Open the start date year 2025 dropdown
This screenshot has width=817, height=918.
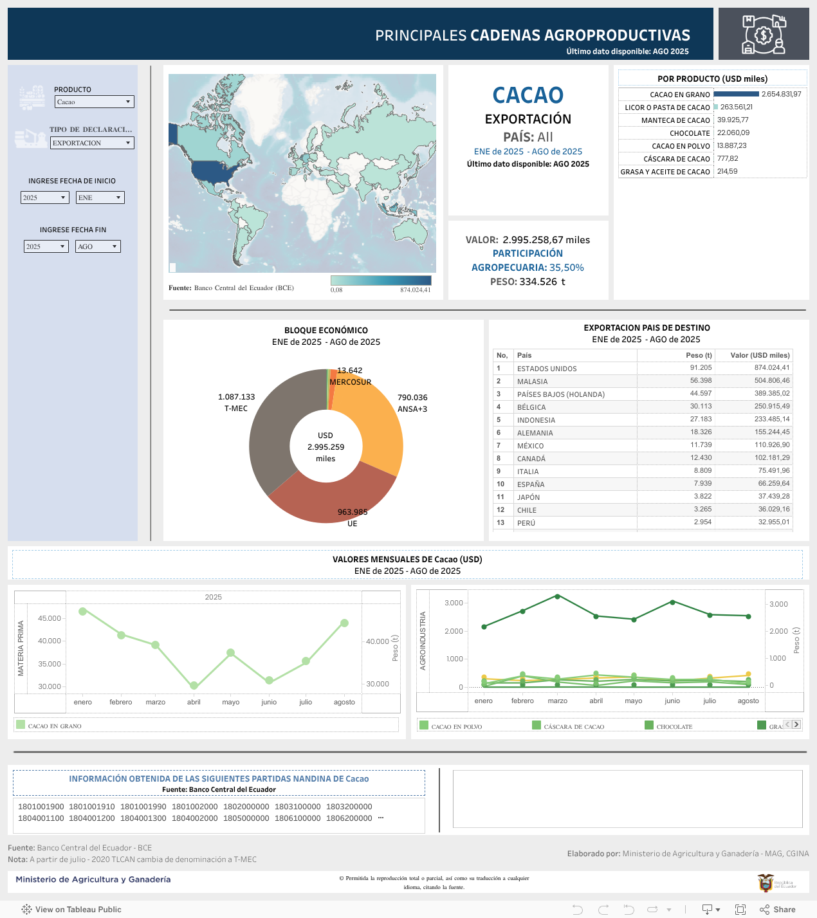point(44,197)
